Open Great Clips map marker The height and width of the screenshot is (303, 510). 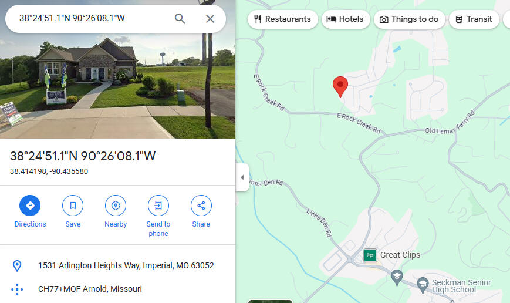370,255
